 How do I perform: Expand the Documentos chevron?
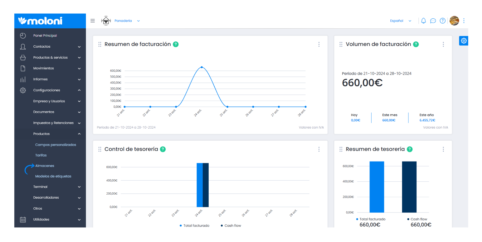pos(79,112)
